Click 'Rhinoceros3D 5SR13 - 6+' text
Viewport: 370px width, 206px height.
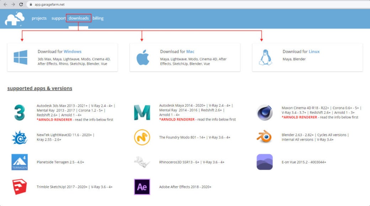click(179, 162)
